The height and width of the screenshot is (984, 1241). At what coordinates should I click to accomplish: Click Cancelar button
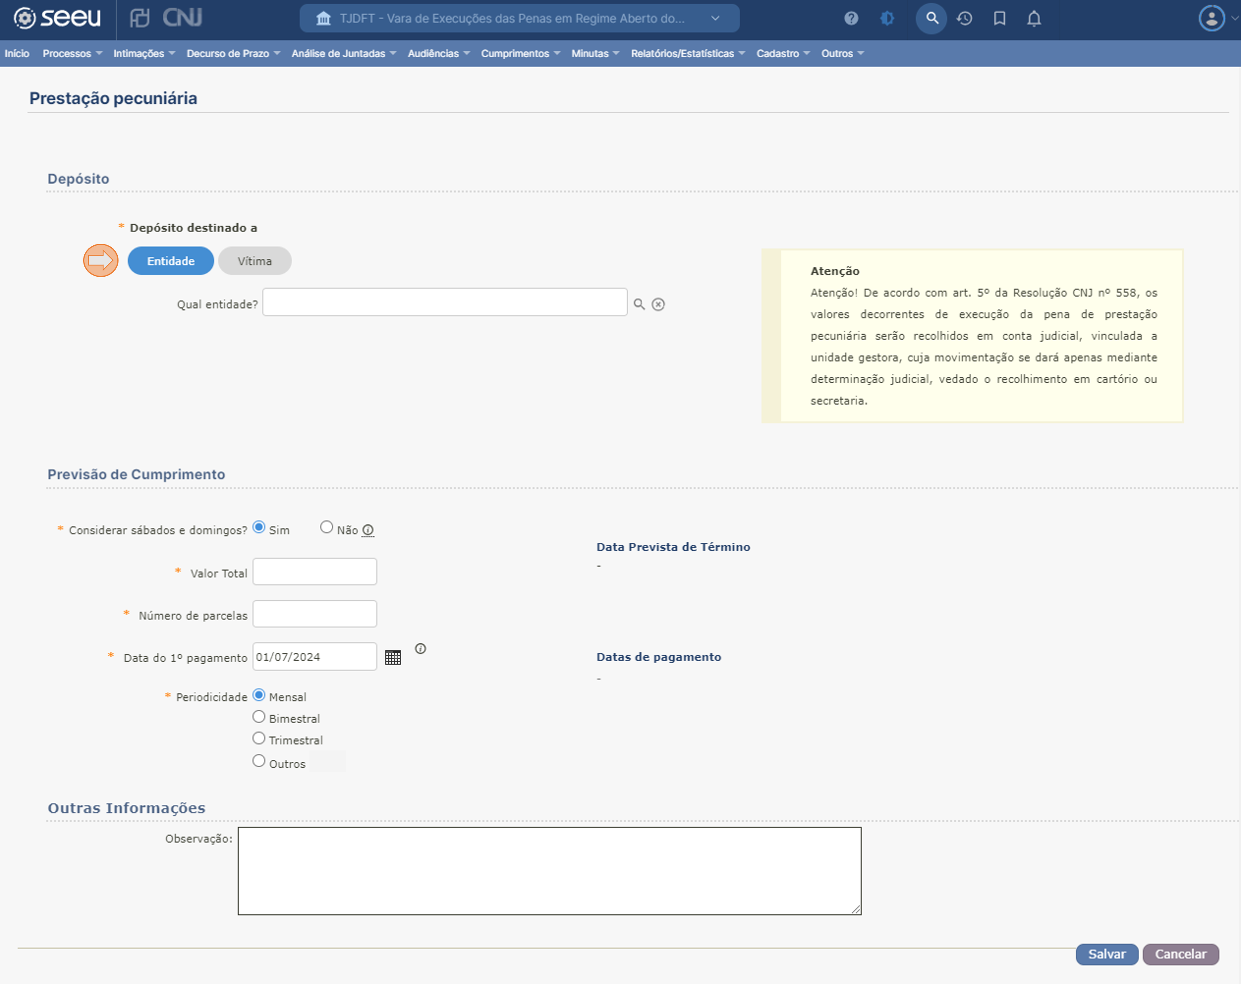tap(1180, 954)
